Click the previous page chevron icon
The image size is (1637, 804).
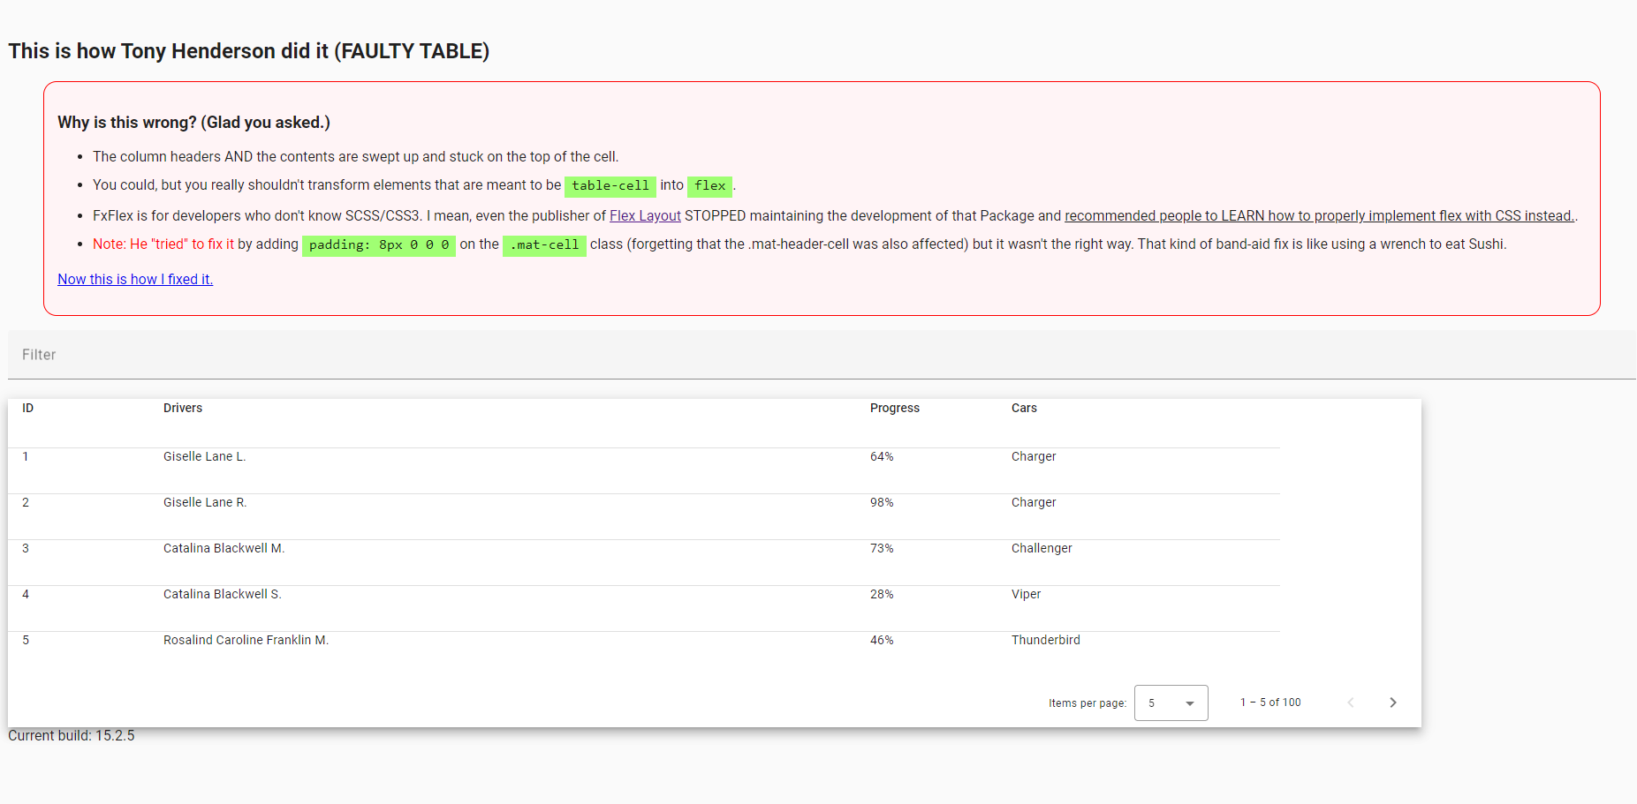click(1350, 703)
